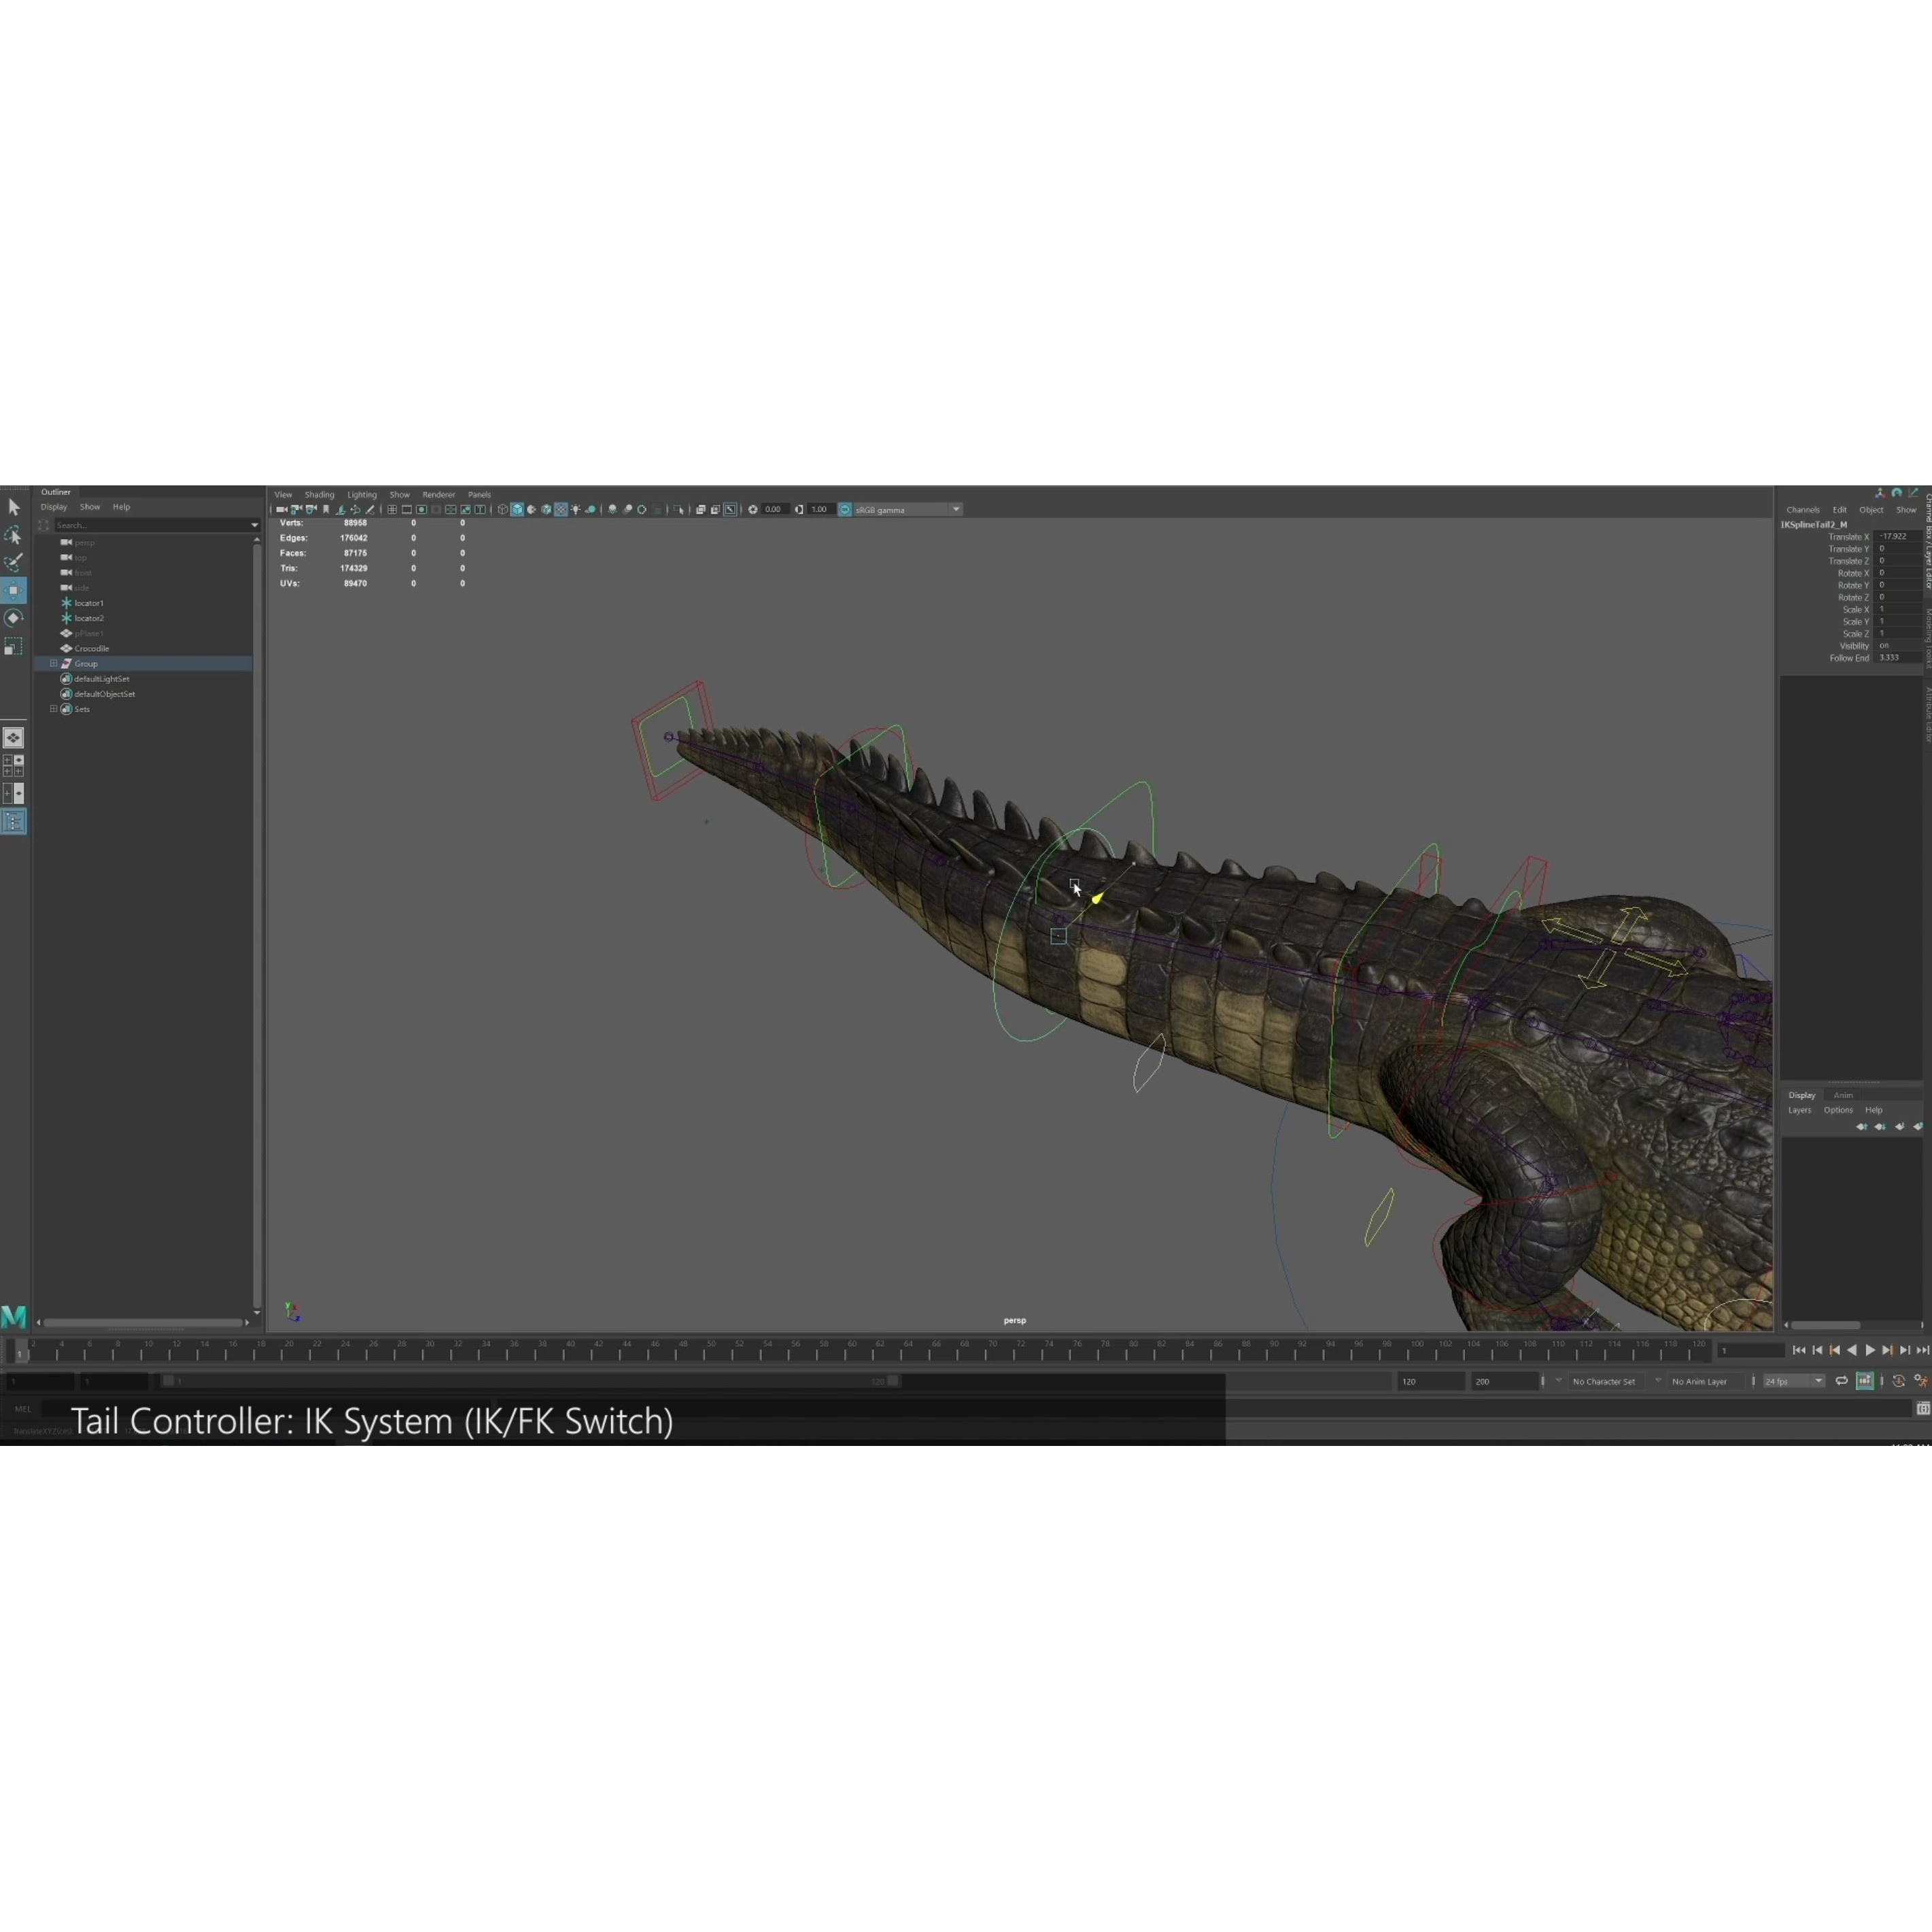Open the 24 fps frame rate dropdown
1932x1932 pixels.
[x=1795, y=1381]
